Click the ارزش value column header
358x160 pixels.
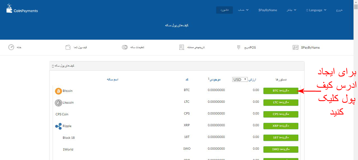point(252,80)
